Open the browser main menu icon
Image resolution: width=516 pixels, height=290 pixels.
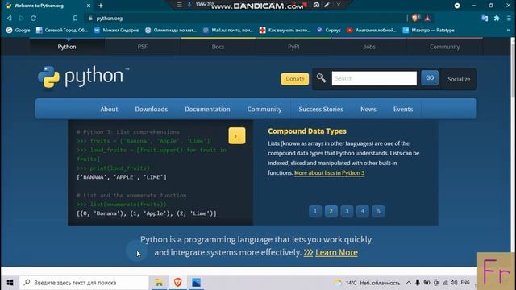pos(509,19)
